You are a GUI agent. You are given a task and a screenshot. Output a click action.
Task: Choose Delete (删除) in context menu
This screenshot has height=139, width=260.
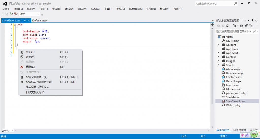[x=51, y=67]
